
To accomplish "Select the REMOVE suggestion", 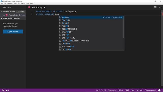I will (x=91, y=17).
